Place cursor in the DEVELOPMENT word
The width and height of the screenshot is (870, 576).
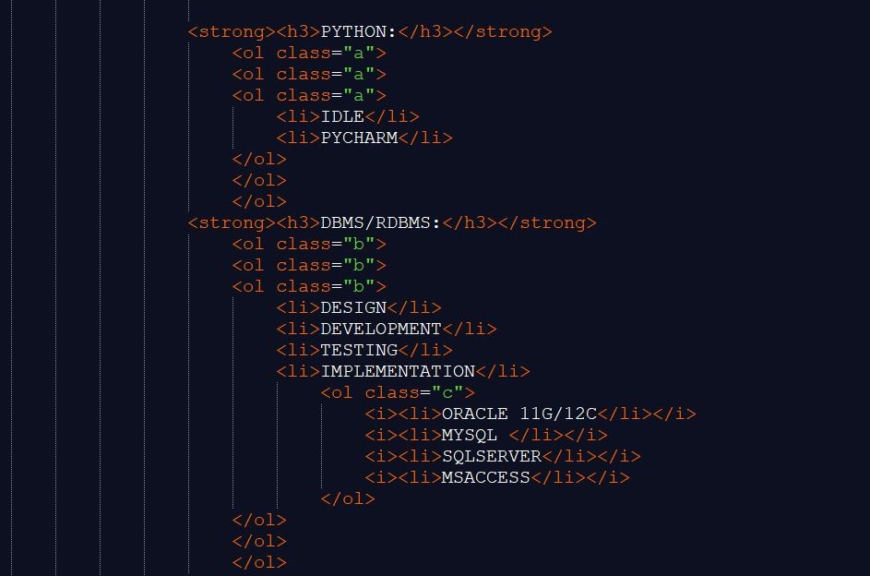[381, 330]
